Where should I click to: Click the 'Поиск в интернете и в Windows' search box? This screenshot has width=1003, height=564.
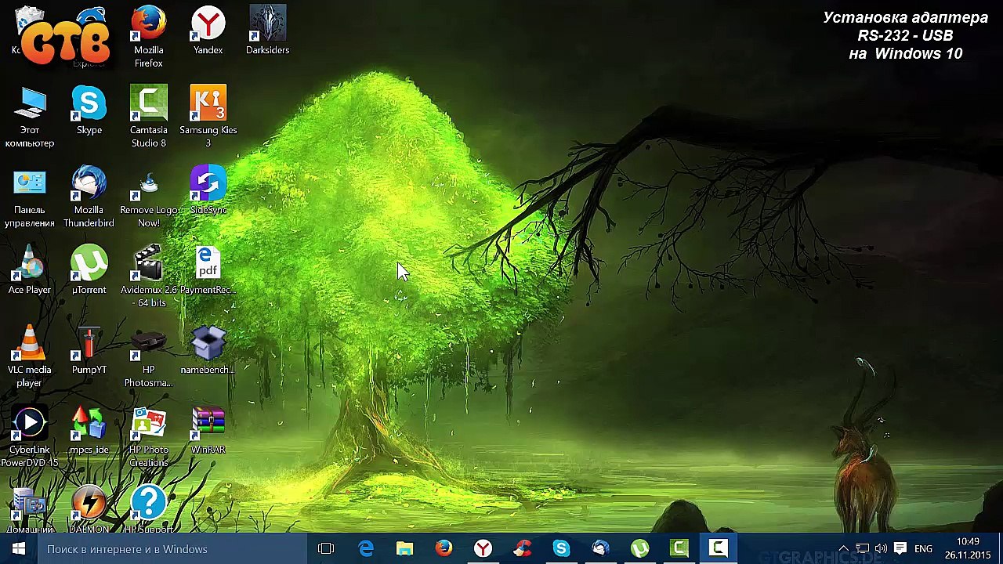pos(172,549)
